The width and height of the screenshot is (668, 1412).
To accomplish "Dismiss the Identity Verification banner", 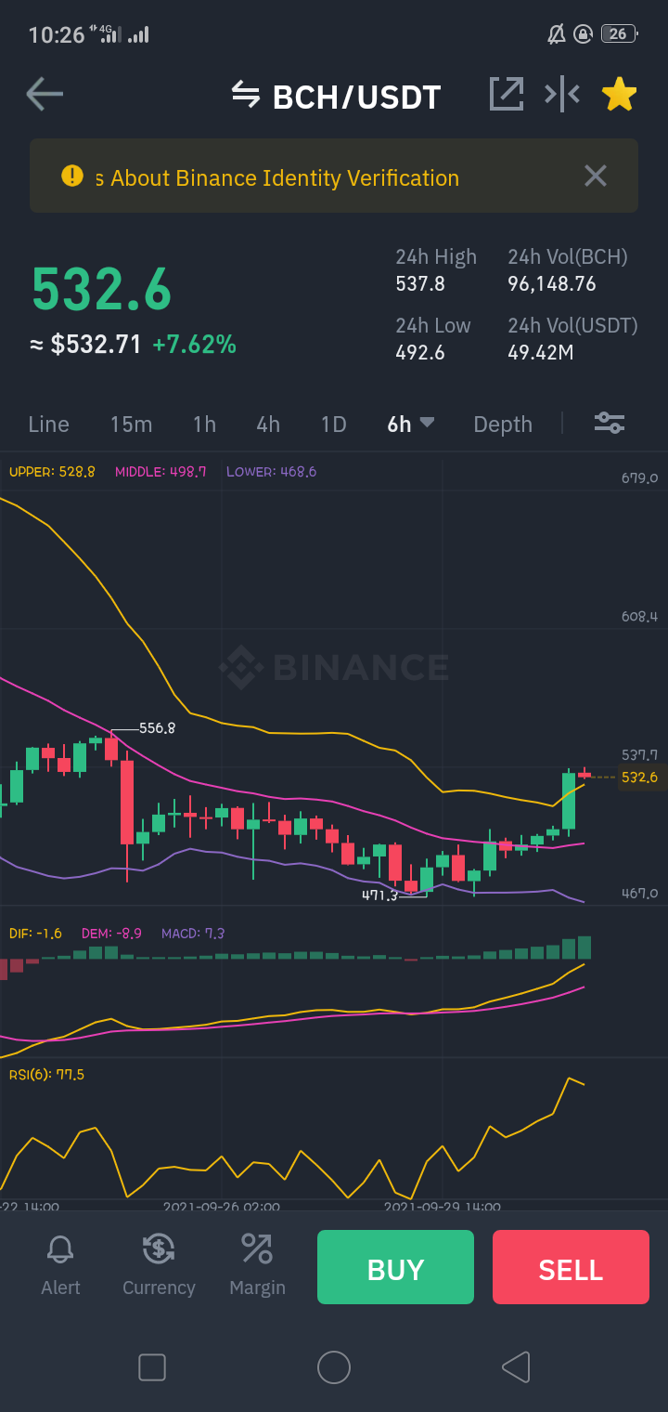I will (x=596, y=176).
